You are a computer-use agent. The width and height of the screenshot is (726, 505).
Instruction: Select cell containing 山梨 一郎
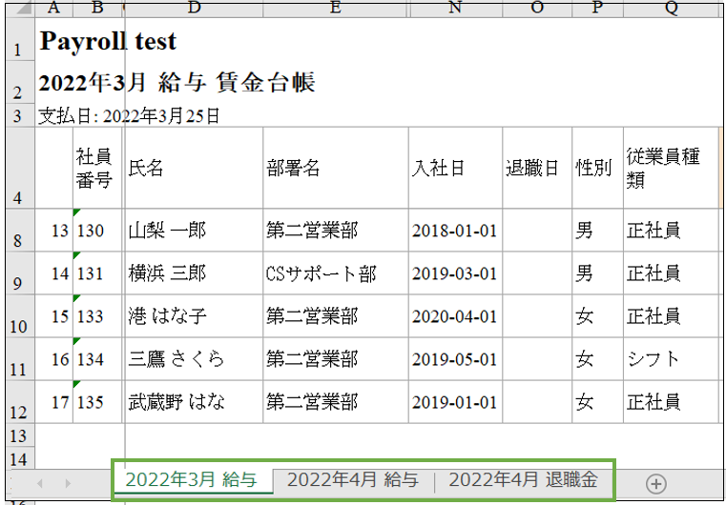pyautogui.click(x=194, y=231)
